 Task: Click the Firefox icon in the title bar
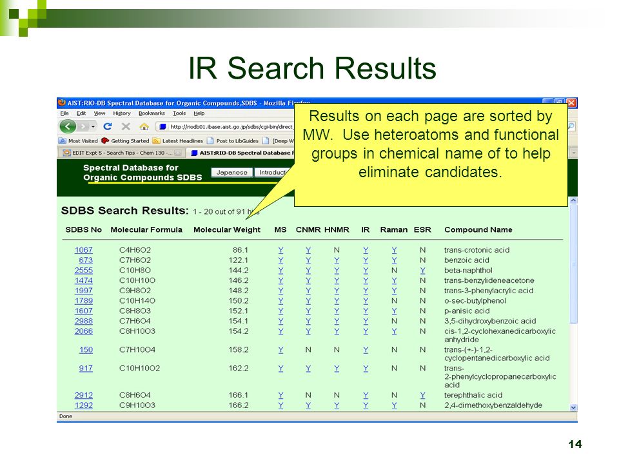tap(62, 102)
